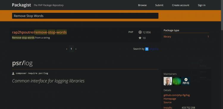Screen dimensions: 223x109
Task: Open the first maintainer's portrait avatar
Action: [168, 81]
